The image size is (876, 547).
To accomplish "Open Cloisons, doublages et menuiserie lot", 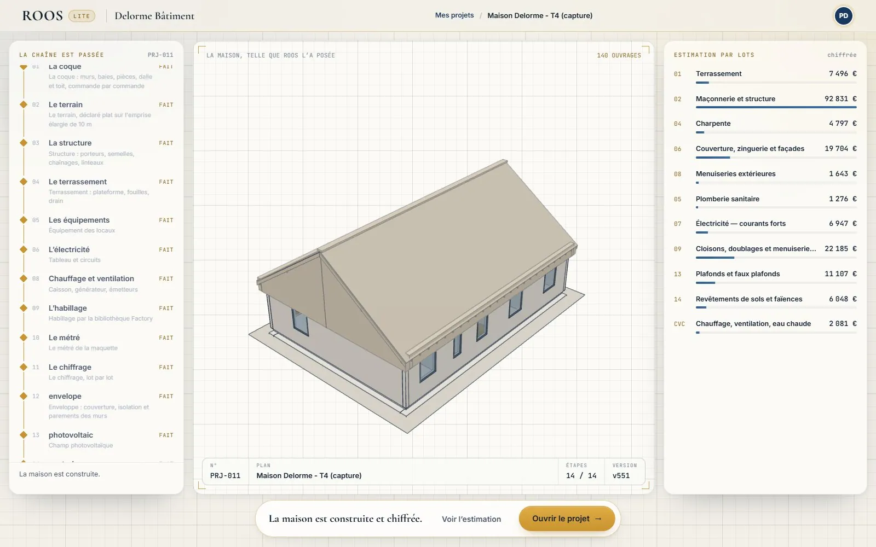I will coord(765,252).
